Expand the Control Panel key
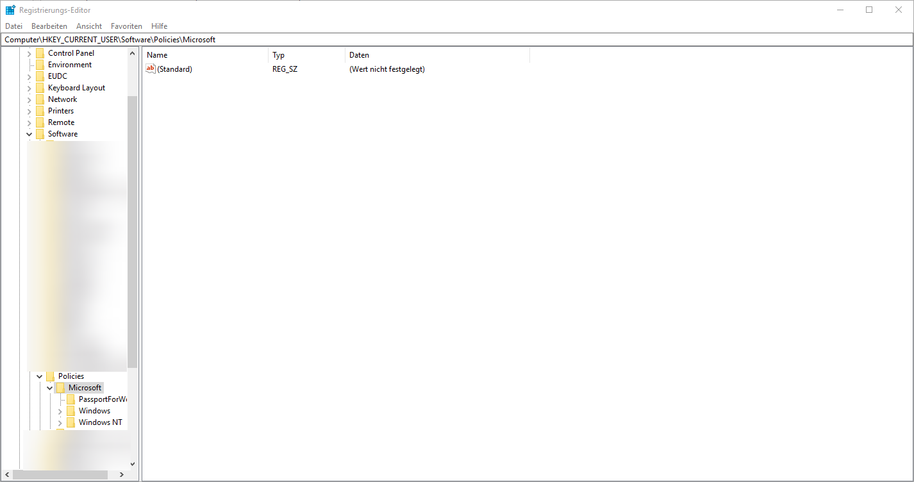The image size is (914, 482). coord(29,53)
